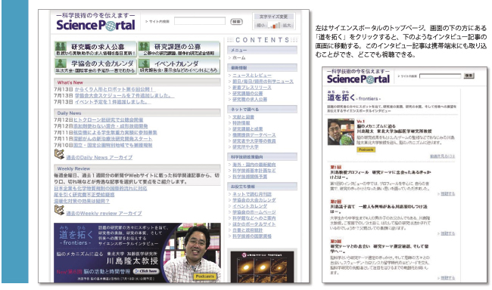Viewport: 492px width, 290px height.
Task: Click the professor photo thumbnail in the interview page
Action: pos(341,132)
